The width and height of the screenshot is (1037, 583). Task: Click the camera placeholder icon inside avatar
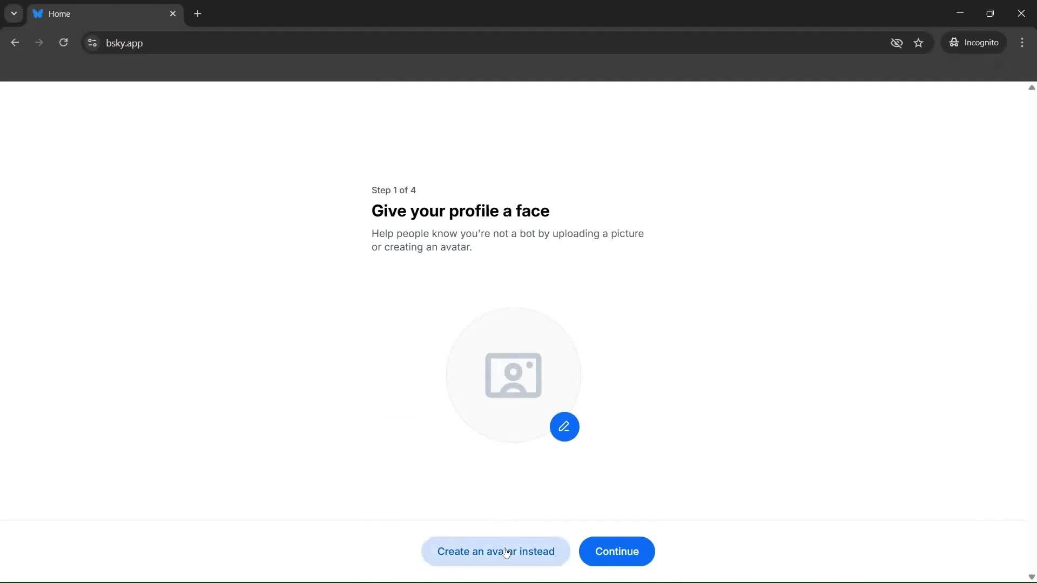point(513,375)
